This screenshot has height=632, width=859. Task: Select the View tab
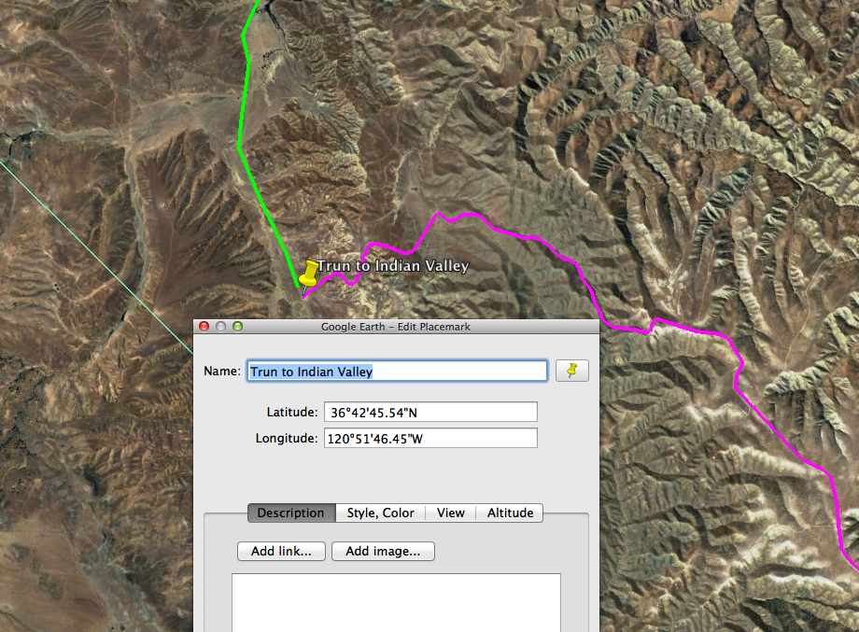pos(450,513)
